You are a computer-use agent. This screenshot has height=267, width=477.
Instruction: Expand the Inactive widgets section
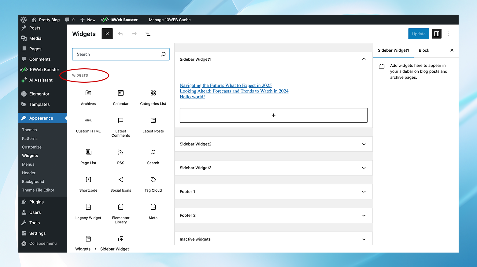pyautogui.click(x=364, y=239)
